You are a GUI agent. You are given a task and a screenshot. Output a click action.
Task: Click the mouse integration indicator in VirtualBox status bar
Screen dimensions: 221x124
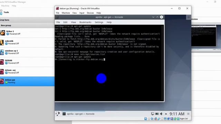click(x=175, y=119)
